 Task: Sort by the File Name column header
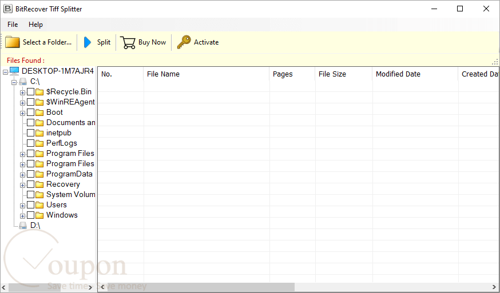coord(207,74)
